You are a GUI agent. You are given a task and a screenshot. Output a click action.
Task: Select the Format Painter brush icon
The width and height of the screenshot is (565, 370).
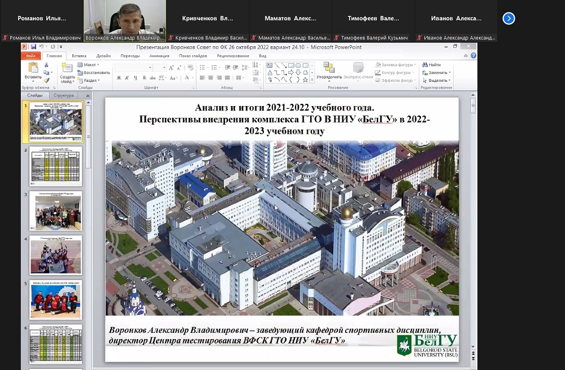tap(47, 80)
